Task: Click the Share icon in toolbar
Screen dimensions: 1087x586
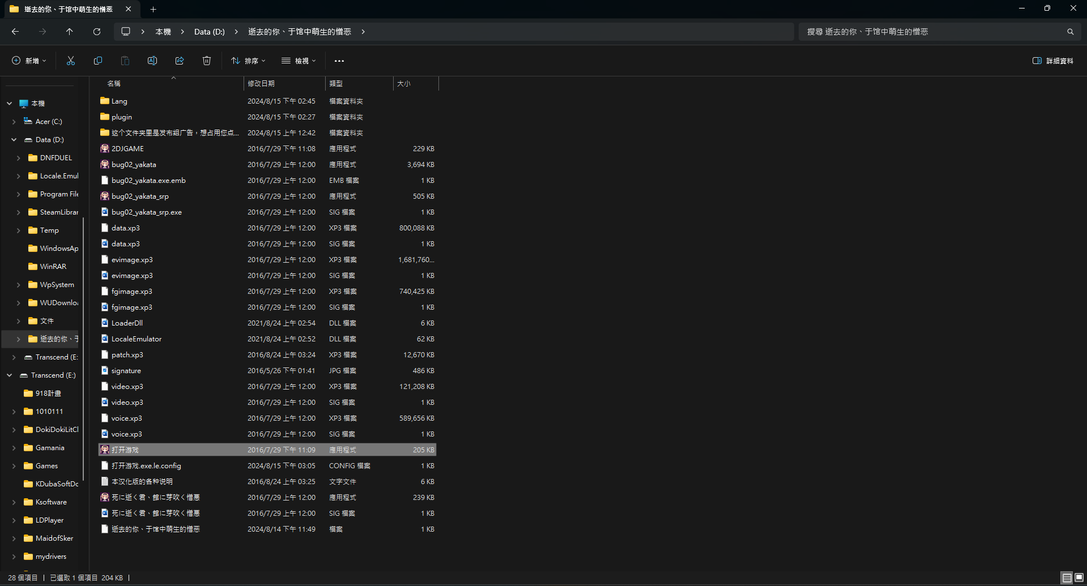Action: (x=180, y=61)
